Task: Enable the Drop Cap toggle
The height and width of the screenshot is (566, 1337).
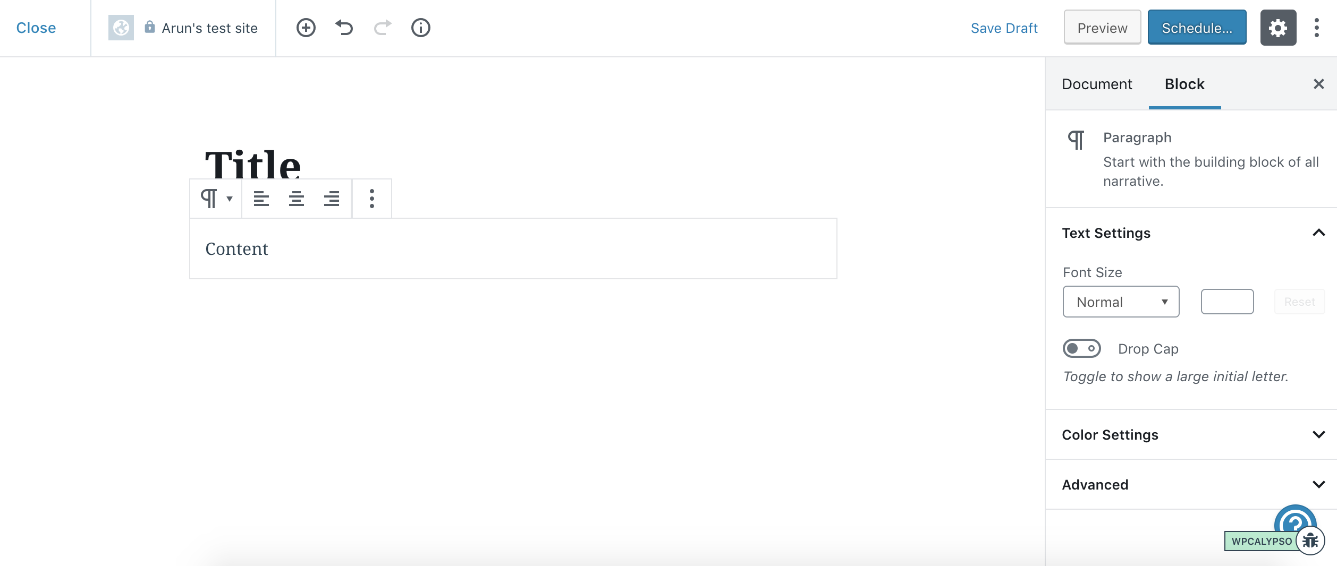Action: pos(1081,348)
